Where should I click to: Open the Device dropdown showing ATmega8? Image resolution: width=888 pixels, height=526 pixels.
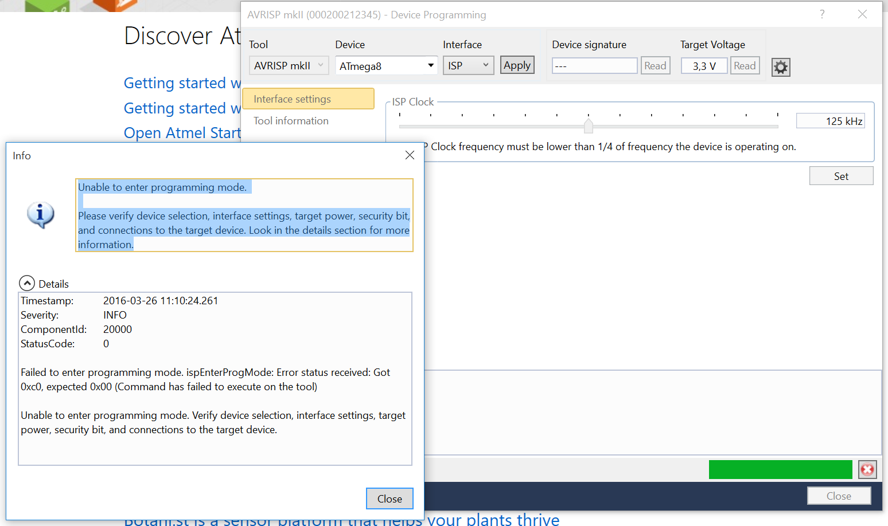tap(387, 66)
